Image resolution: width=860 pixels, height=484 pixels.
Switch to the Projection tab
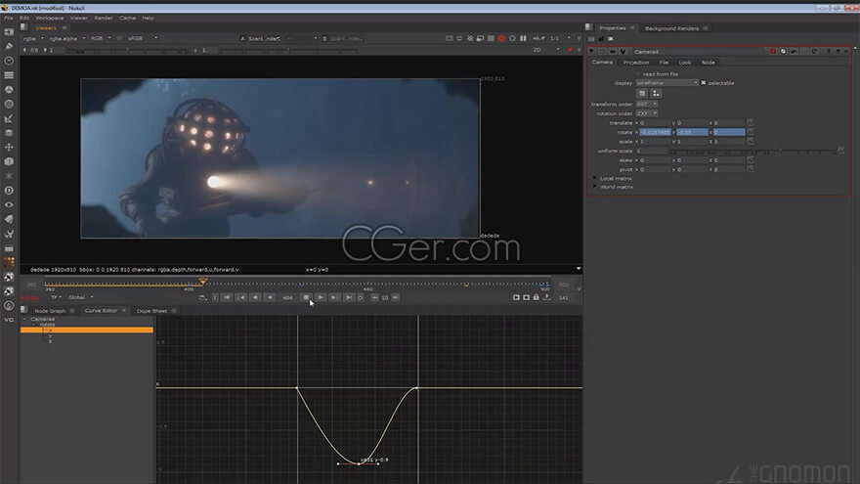pos(636,63)
